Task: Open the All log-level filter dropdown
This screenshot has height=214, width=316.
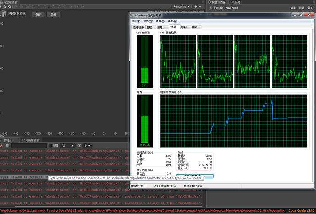Action: pyautogui.click(x=67, y=146)
